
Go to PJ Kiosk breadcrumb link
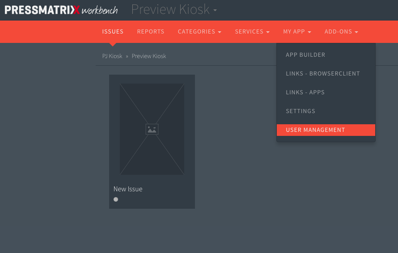[x=112, y=56]
